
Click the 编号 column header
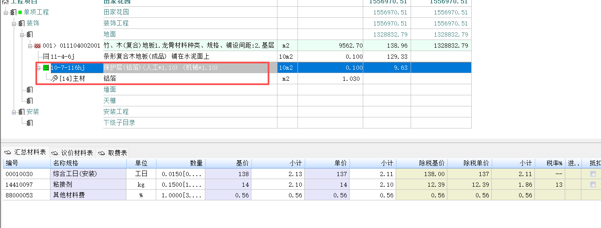coord(26,163)
